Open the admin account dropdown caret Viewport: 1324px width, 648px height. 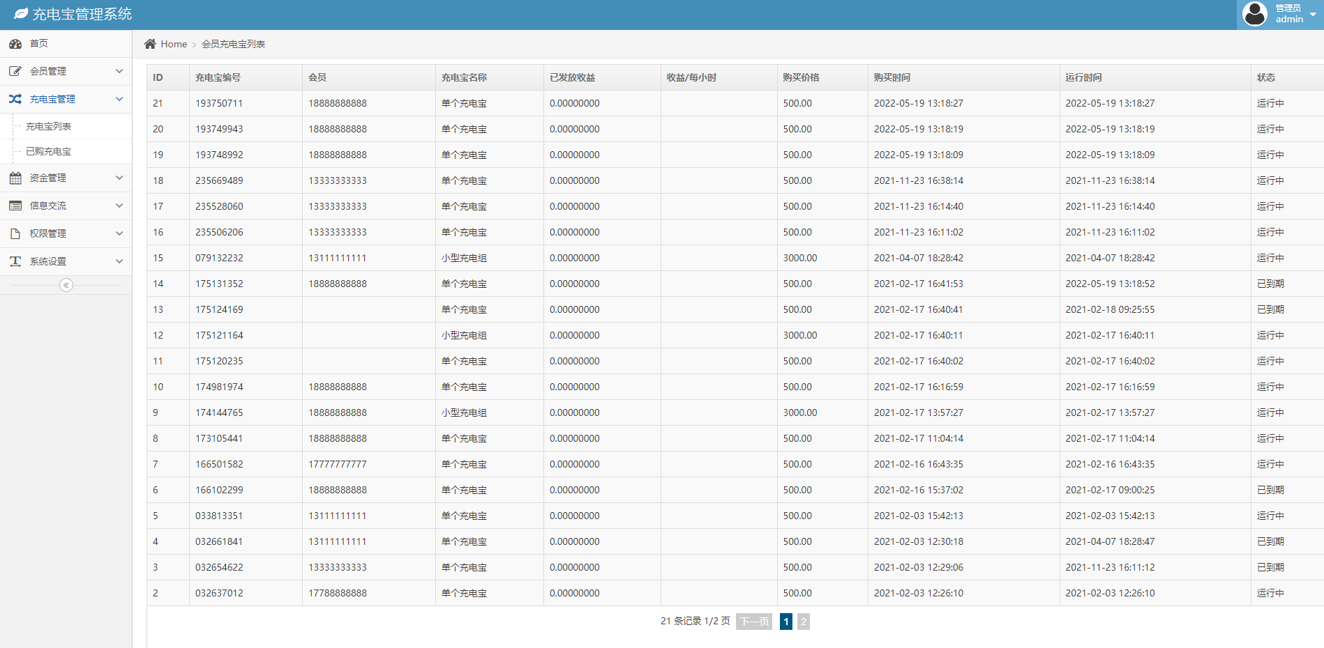point(1313,15)
